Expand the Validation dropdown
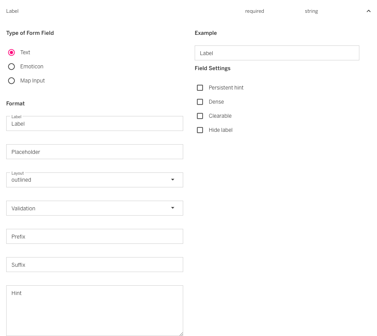 [88, 208]
